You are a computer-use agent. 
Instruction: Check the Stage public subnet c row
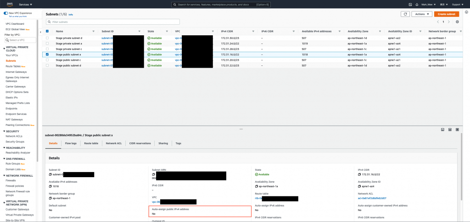pyautogui.click(x=47, y=60)
